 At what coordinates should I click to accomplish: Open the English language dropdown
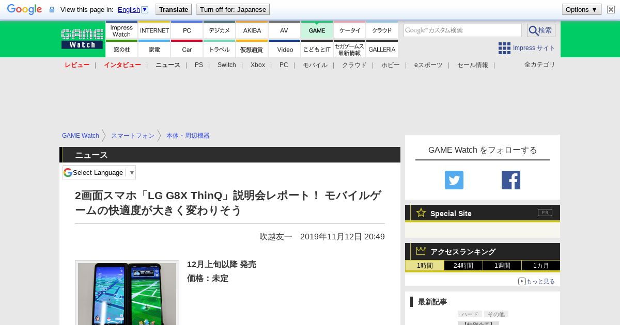(133, 9)
